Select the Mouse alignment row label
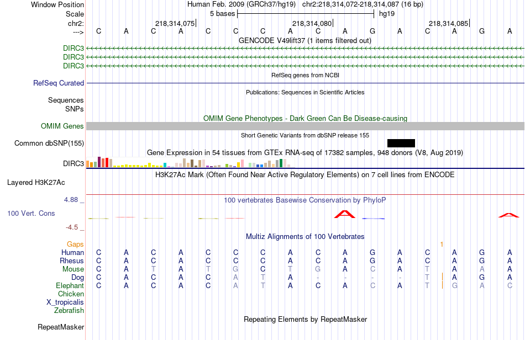The width and height of the screenshot is (525, 340). pyautogui.click(x=73, y=269)
